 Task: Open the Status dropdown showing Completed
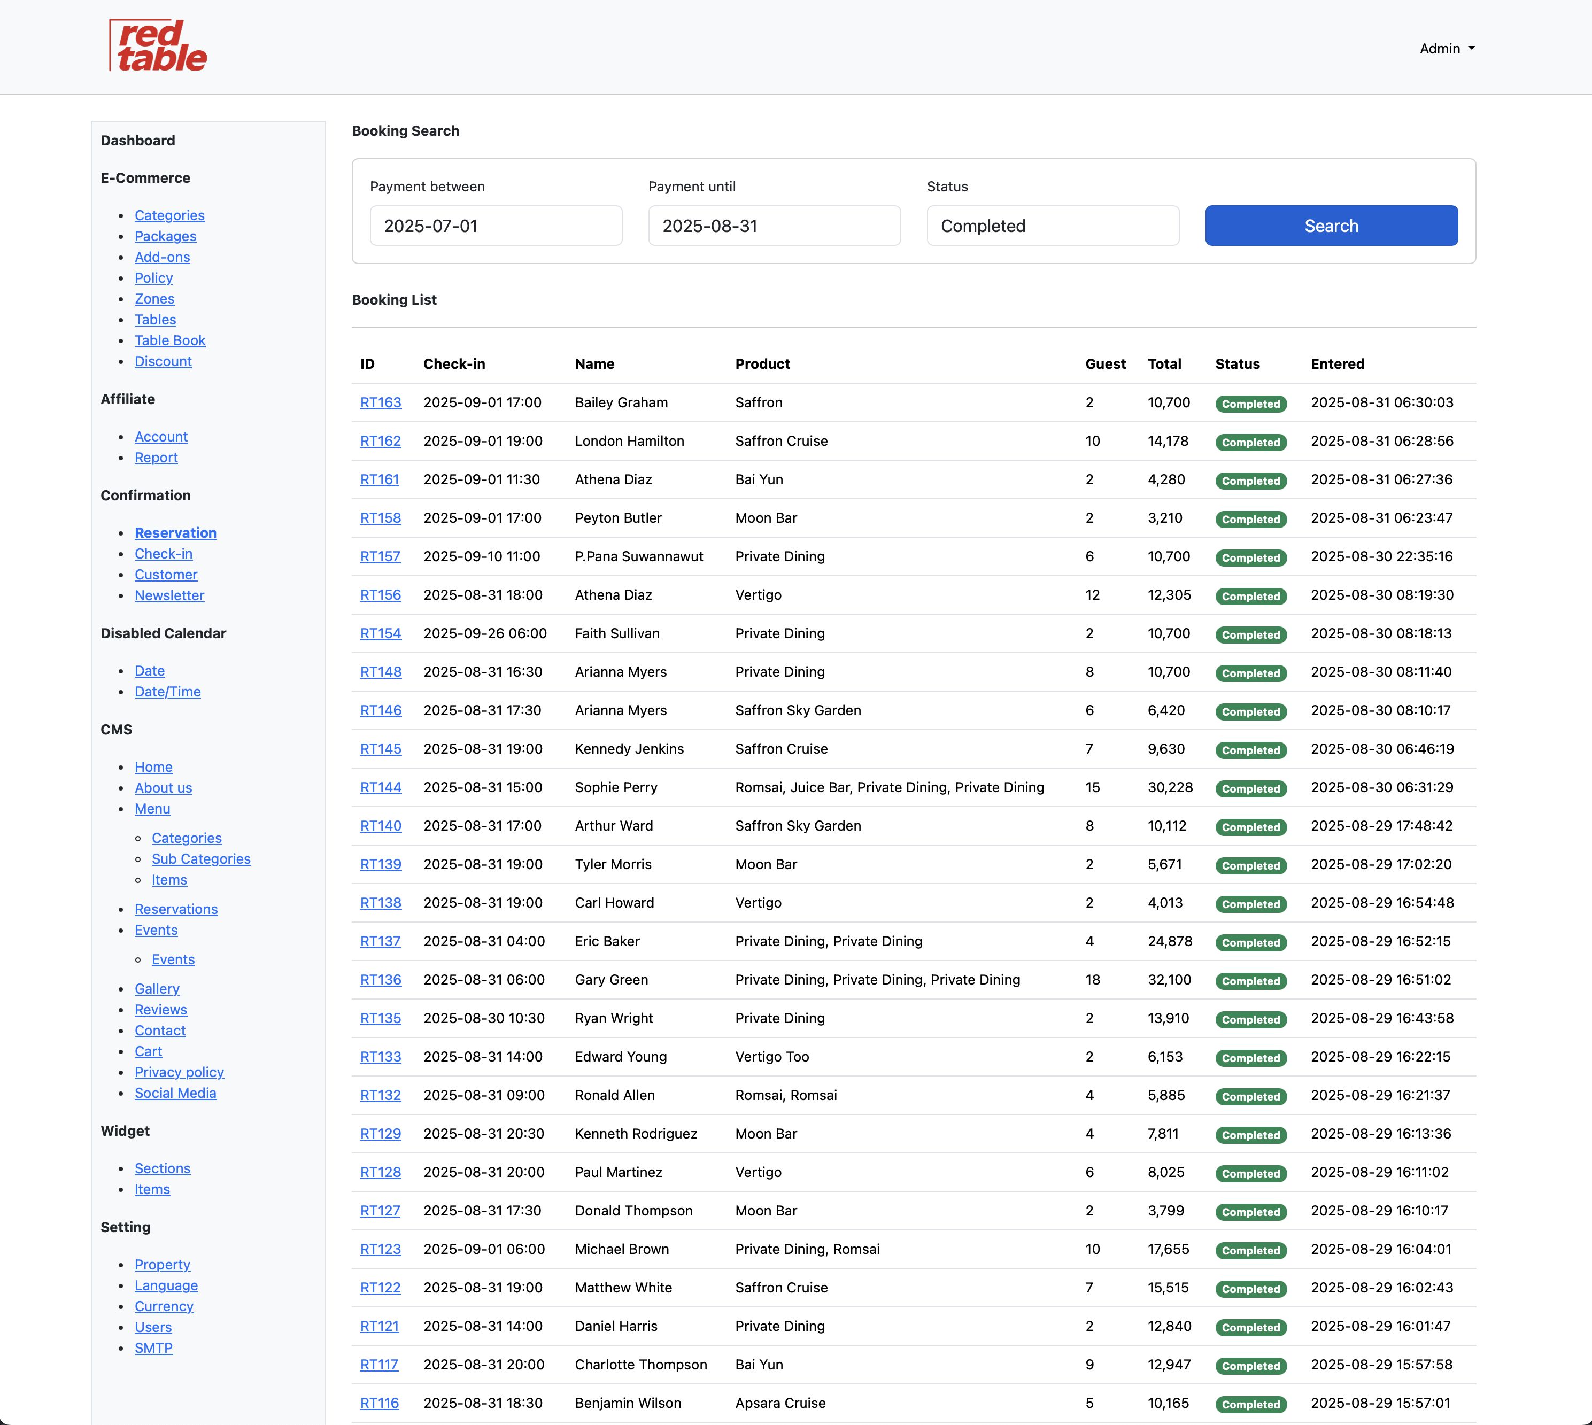pyautogui.click(x=1052, y=226)
